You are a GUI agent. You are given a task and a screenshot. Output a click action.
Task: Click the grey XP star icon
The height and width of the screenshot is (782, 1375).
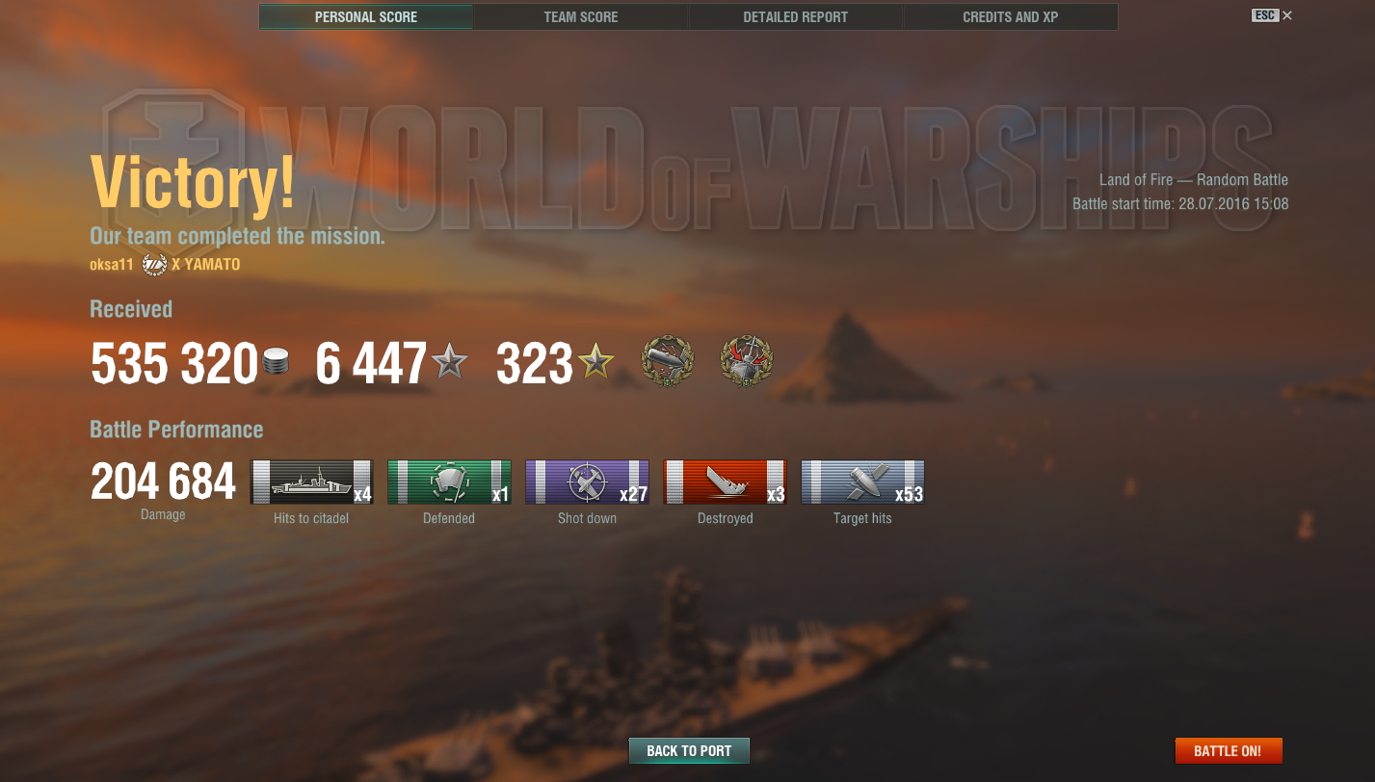click(x=449, y=363)
